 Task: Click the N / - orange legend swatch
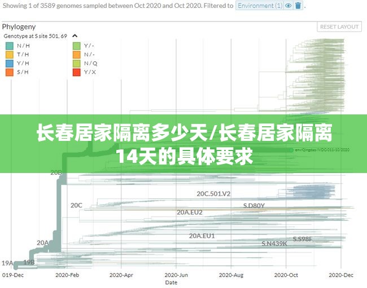[76, 55]
